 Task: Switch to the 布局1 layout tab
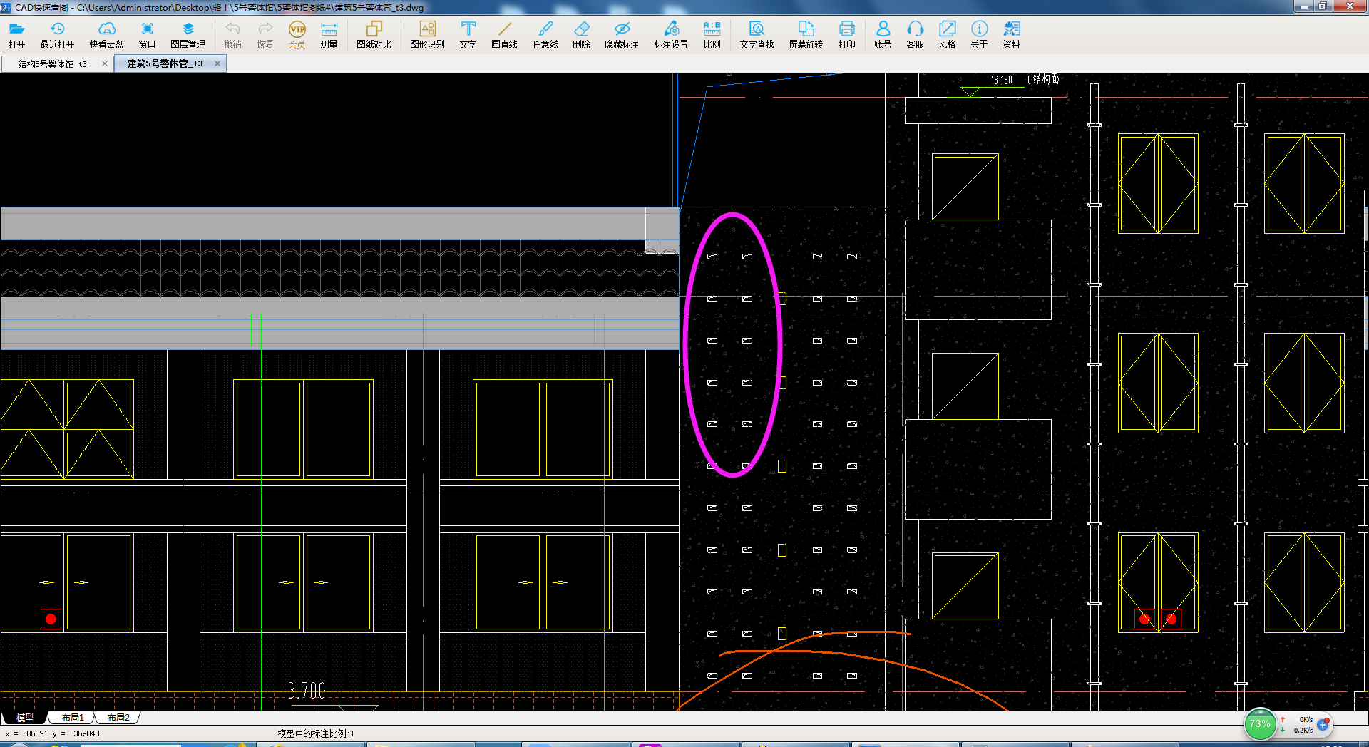click(73, 718)
